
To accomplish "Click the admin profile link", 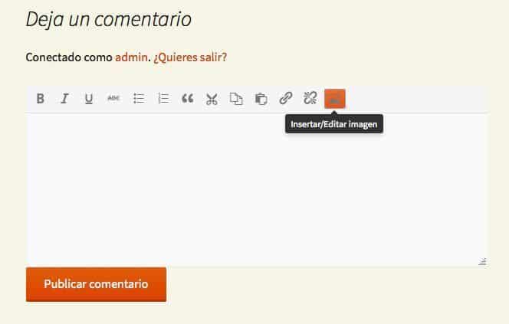I will coord(131,57).
